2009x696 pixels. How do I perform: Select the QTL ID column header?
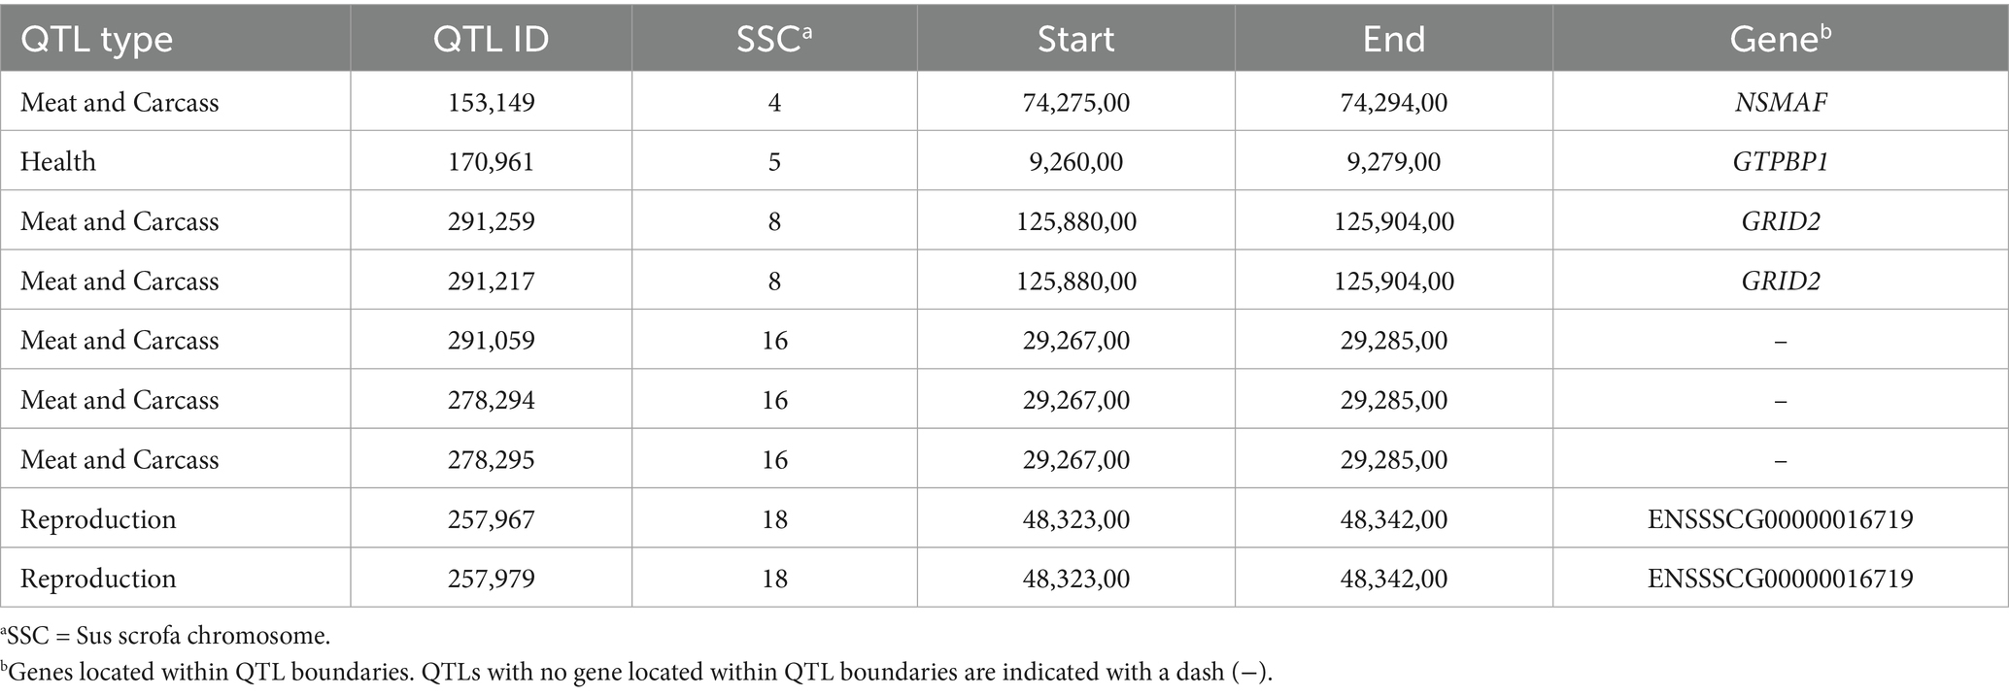click(491, 39)
